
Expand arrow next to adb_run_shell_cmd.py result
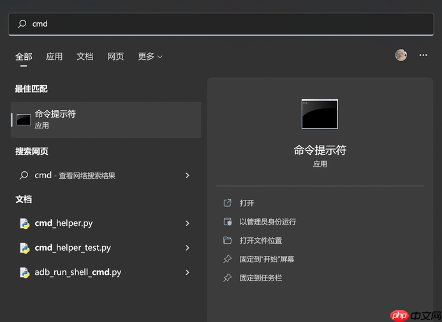(187, 272)
